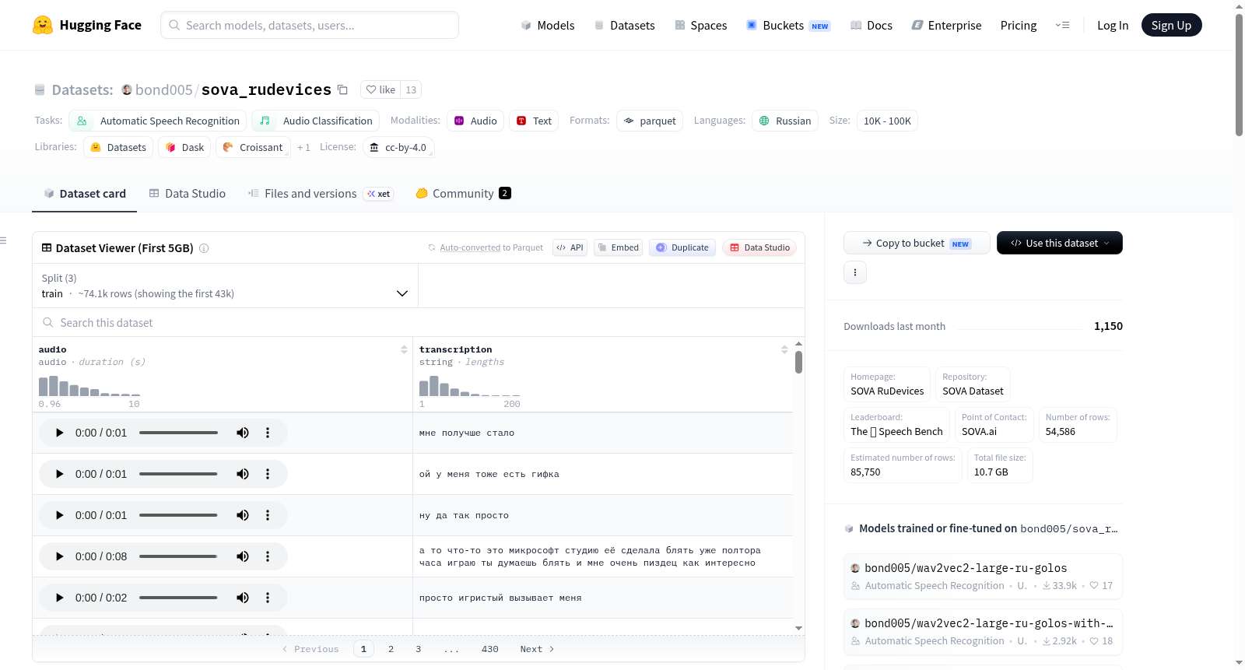The image size is (1245, 670).
Task: Open more options for the 'ну да так просто' audio
Action: coord(268,515)
